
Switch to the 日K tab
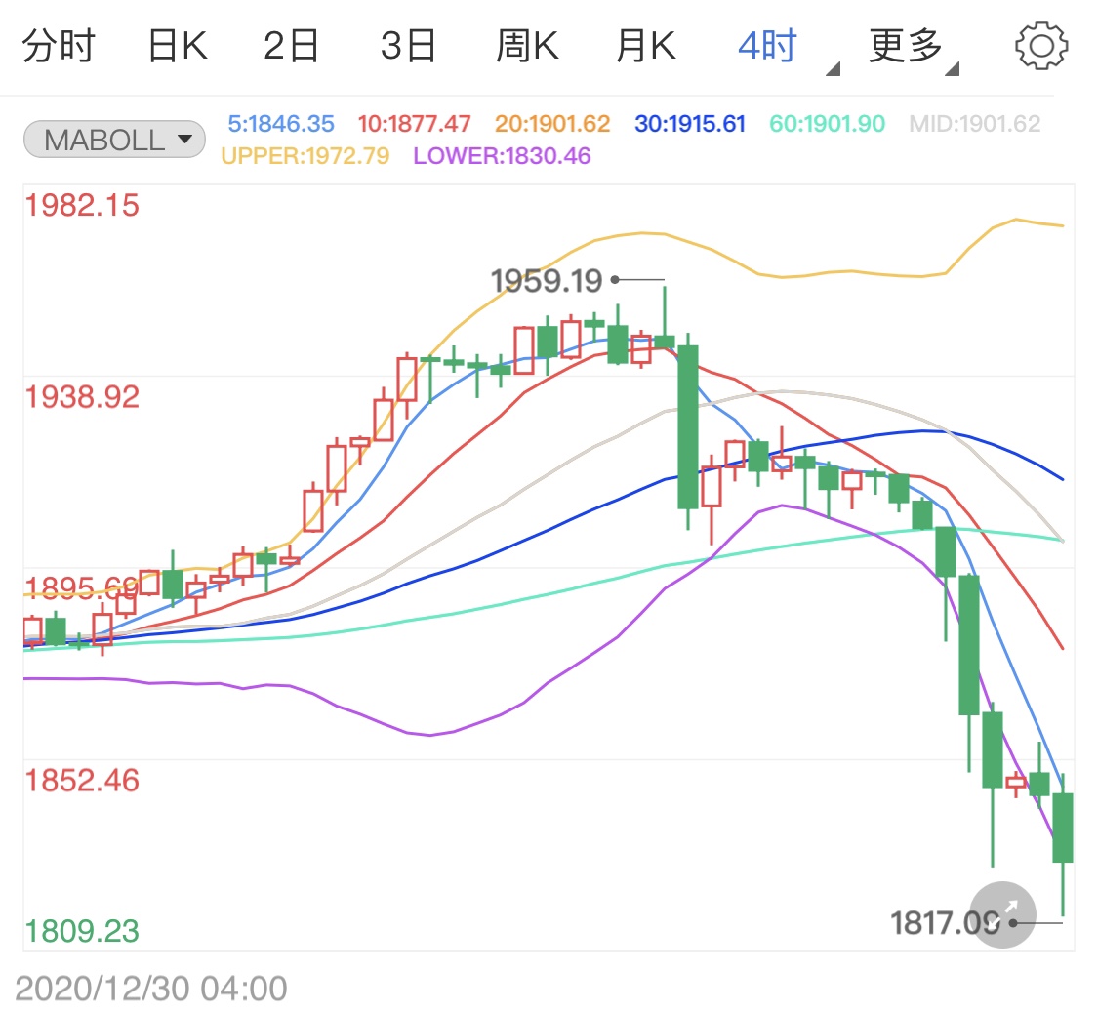pos(178,46)
